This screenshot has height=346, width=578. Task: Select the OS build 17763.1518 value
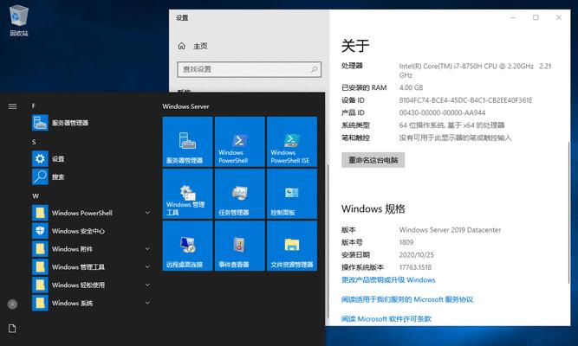click(x=415, y=267)
